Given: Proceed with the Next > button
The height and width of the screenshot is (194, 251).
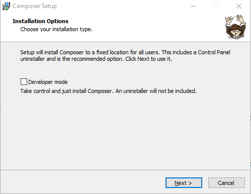Looking at the screenshot, I should pyautogui.click(x=184, y=183).
